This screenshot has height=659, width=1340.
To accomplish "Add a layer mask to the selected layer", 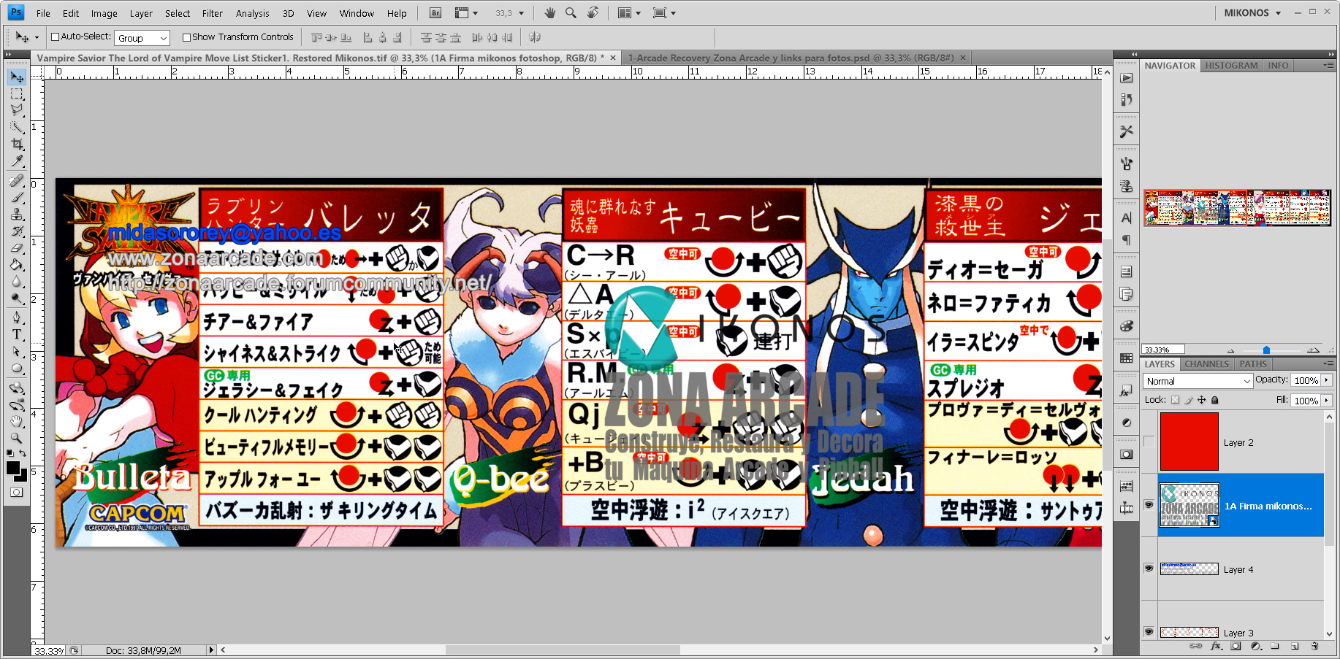I will [1236, 647].
